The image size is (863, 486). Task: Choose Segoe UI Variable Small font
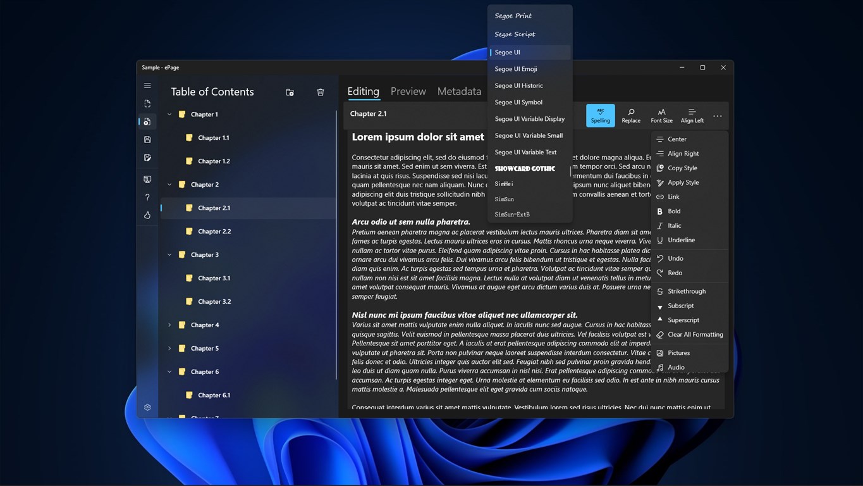tap(530, 135)
